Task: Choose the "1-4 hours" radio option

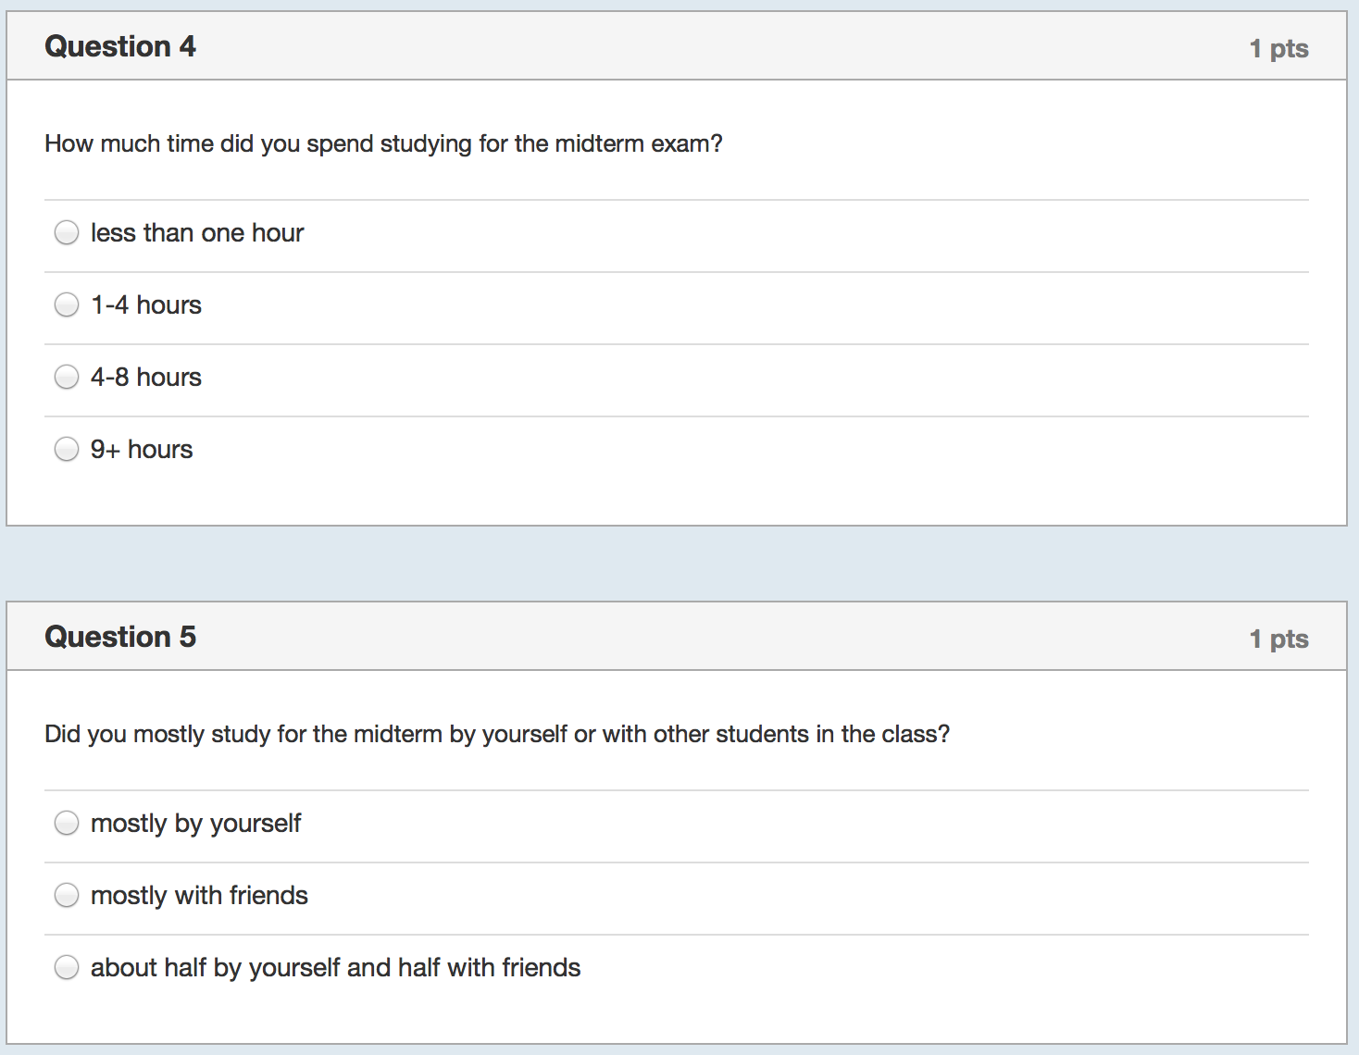Action: (67, 304)
